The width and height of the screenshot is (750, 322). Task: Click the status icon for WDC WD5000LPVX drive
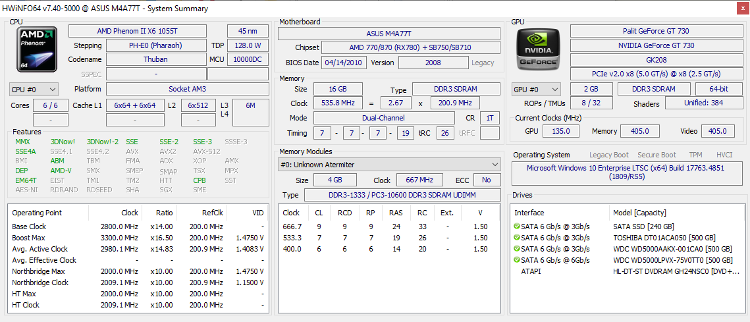tap(517, 260)
